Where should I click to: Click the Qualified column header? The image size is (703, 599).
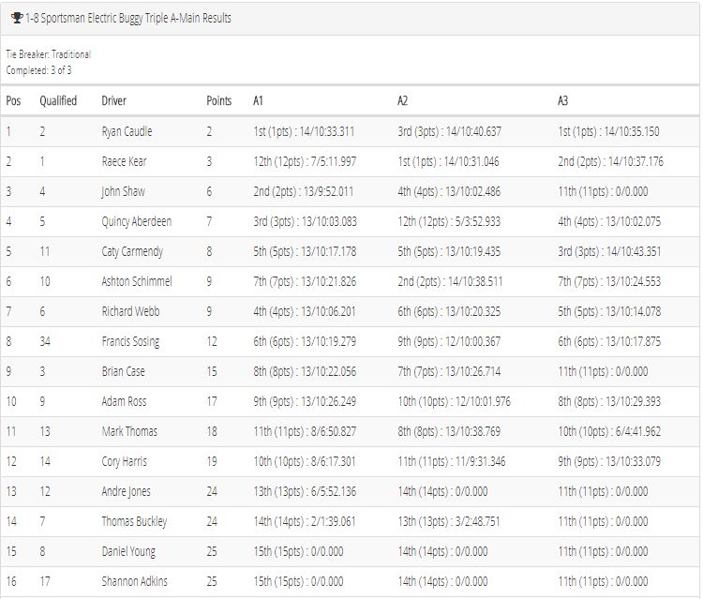[58, 100]
